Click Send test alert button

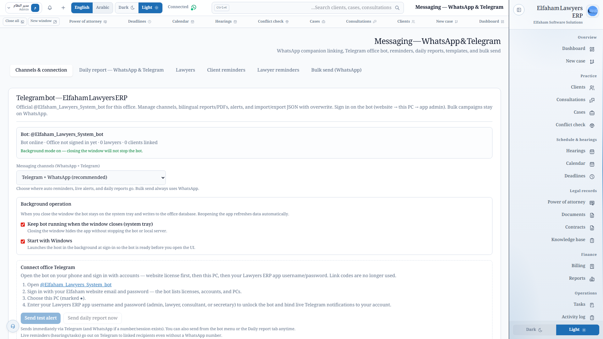(41, 318)
